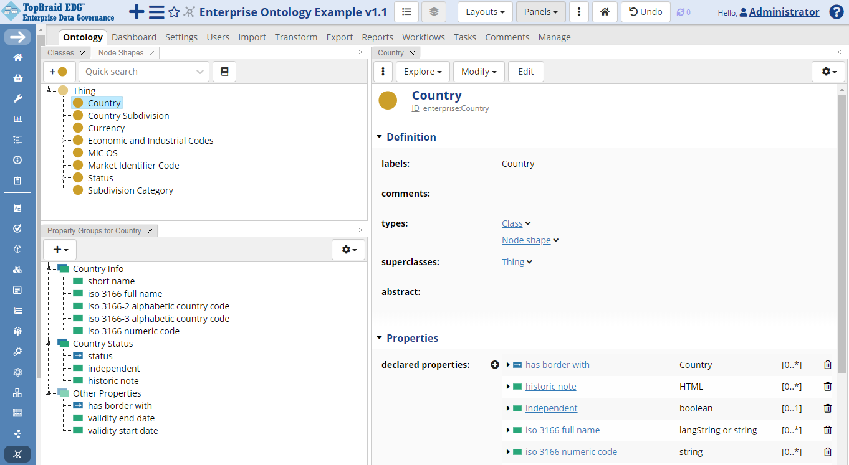Click the delete trash icon for historic note
The image size is (849, 465).
pos(827,386)
